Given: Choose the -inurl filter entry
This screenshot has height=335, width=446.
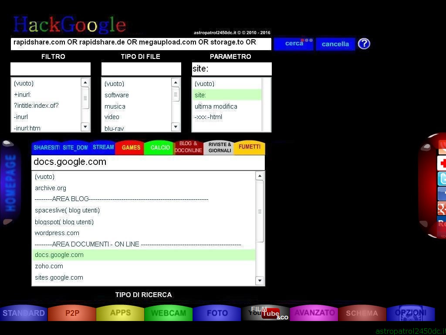Looking at the screenshot, I should pyautogui.click(x=47, y=117).
